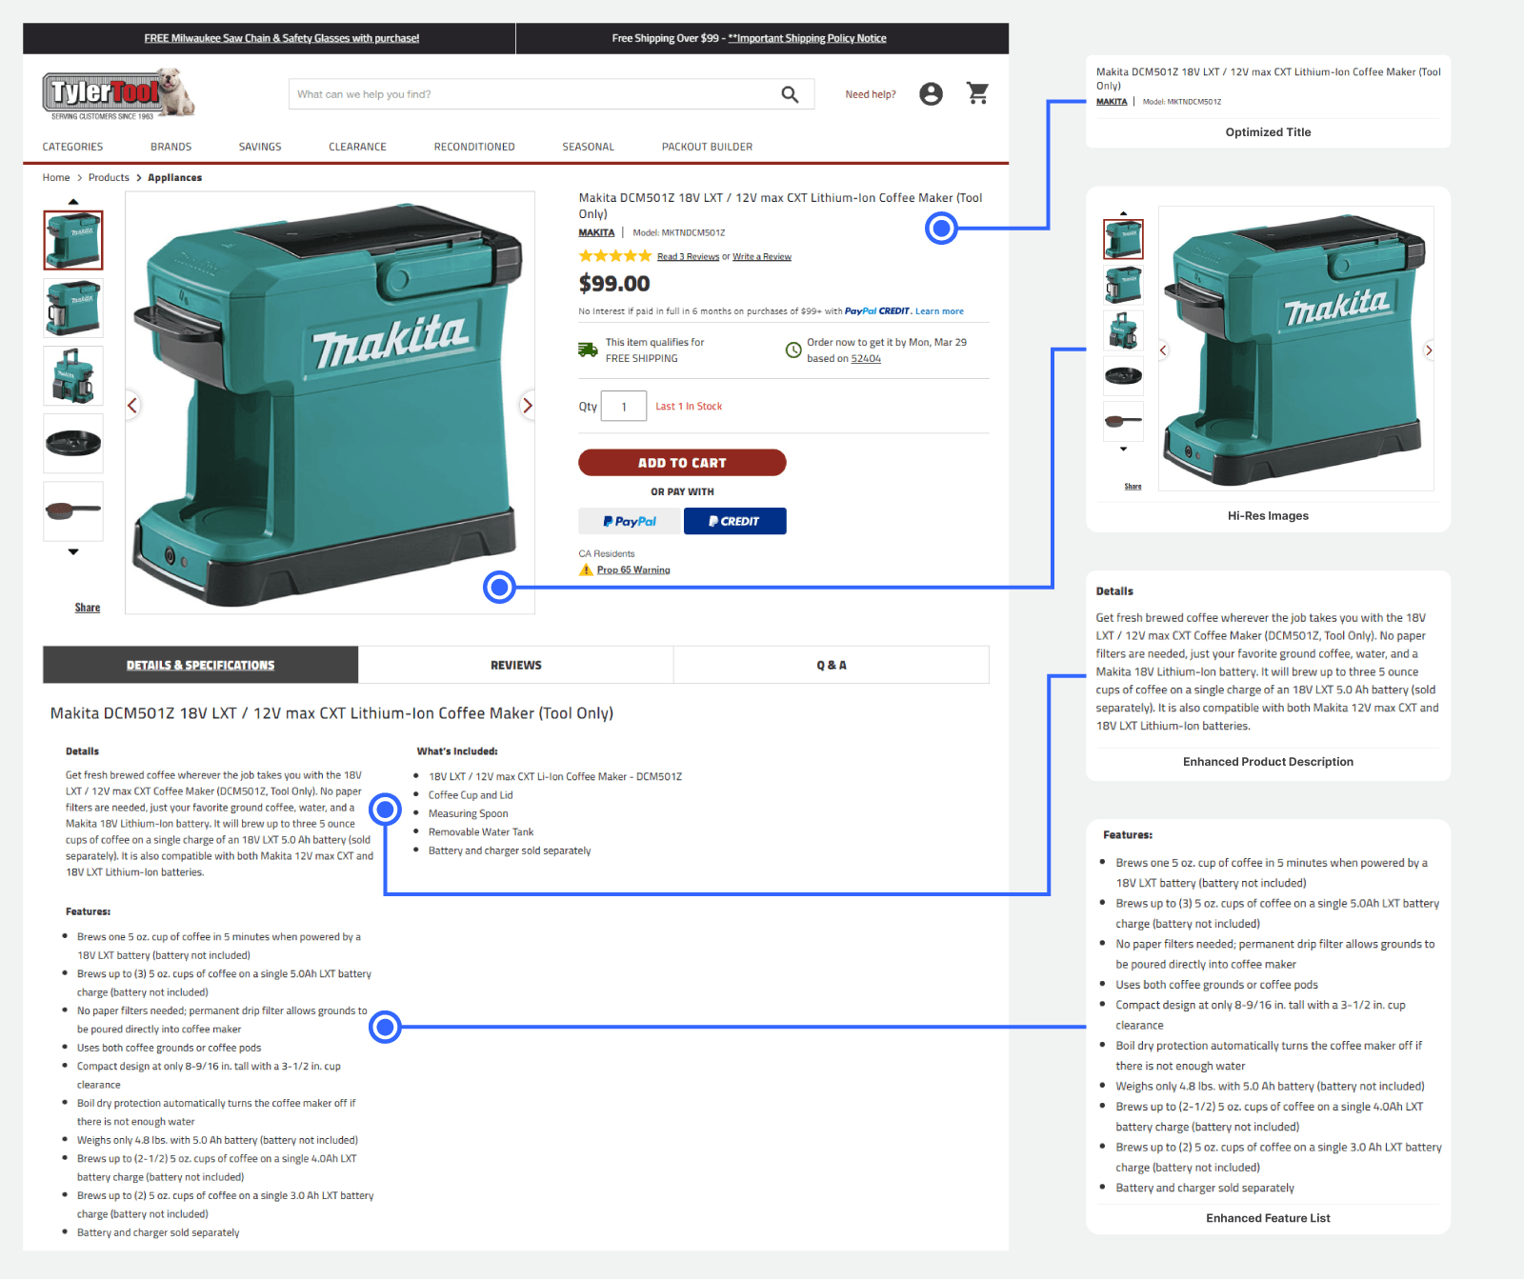1524x1280 pixels.
Task: Select the measuring spoon thumbnail
Action: [73, 511]
